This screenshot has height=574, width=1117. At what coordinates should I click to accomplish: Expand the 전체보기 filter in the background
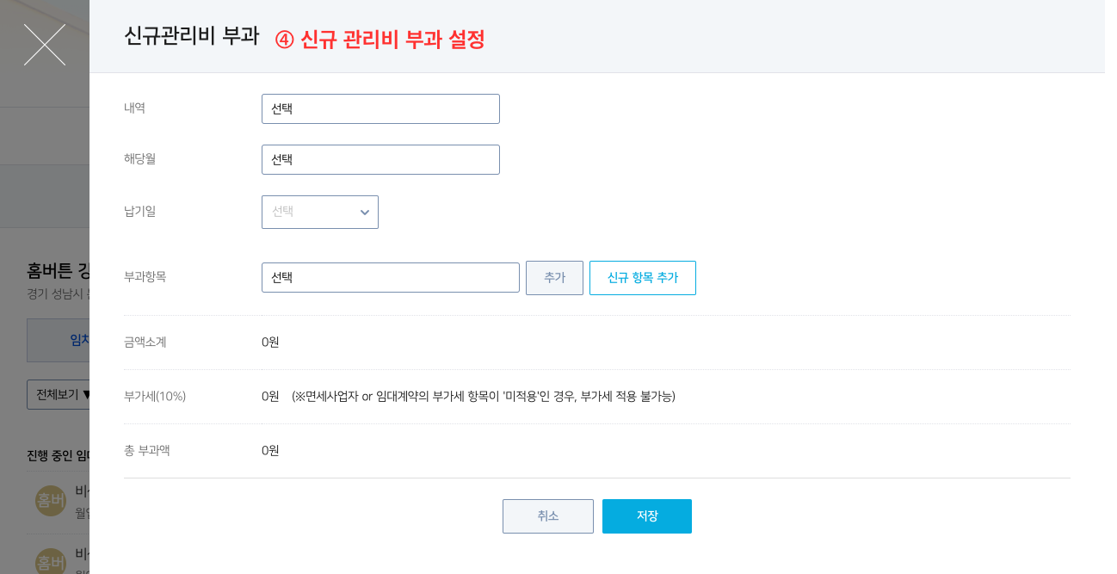[x=59, y=395]
